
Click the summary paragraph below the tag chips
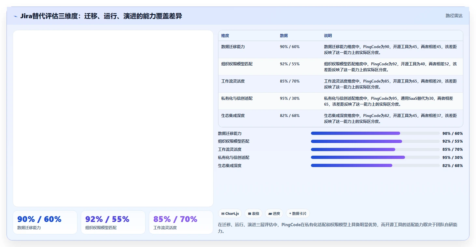(x=338, y=227)
